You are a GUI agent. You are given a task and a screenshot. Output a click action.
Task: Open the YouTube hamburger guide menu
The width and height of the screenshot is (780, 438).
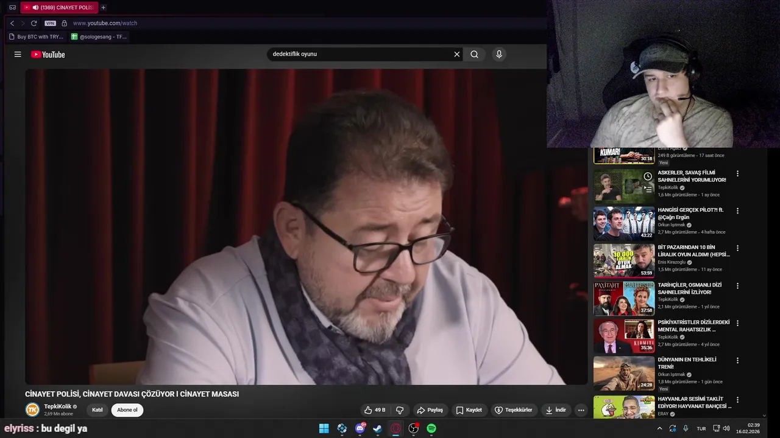[x=18, y=54]
